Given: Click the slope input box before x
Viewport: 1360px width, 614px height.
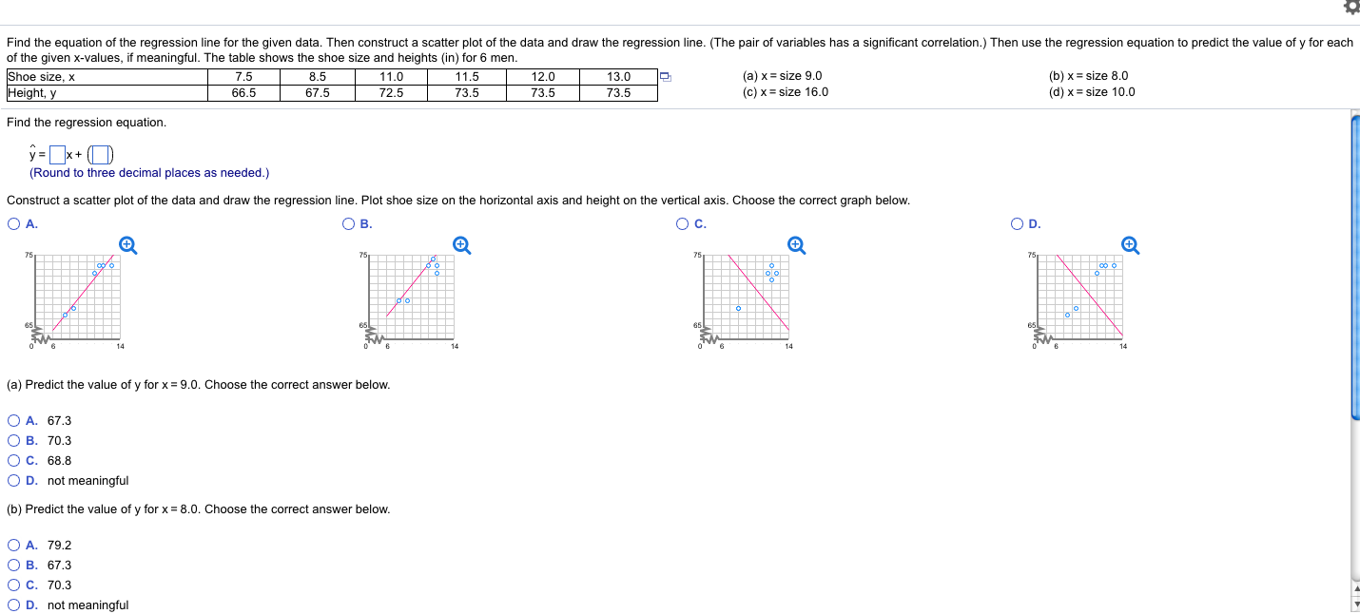Looking at the screenshot, I should coord(57,154).
